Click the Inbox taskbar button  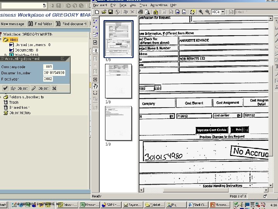[x=68, y=205]
